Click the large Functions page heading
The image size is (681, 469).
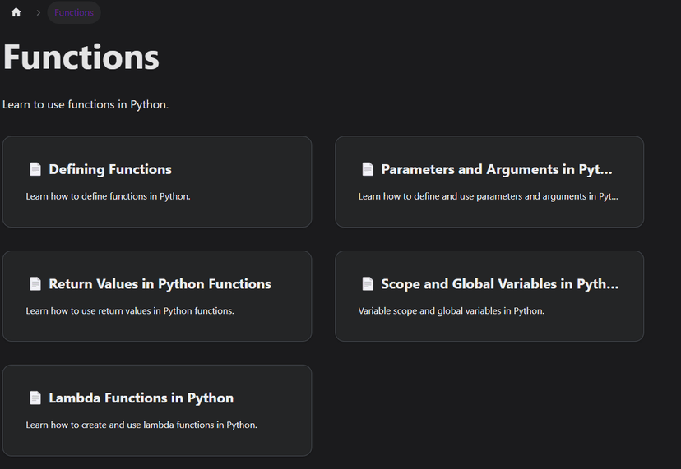[x=81, y=57]
